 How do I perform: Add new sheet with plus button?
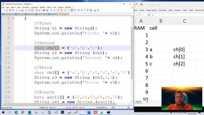[x=147, y=102]
